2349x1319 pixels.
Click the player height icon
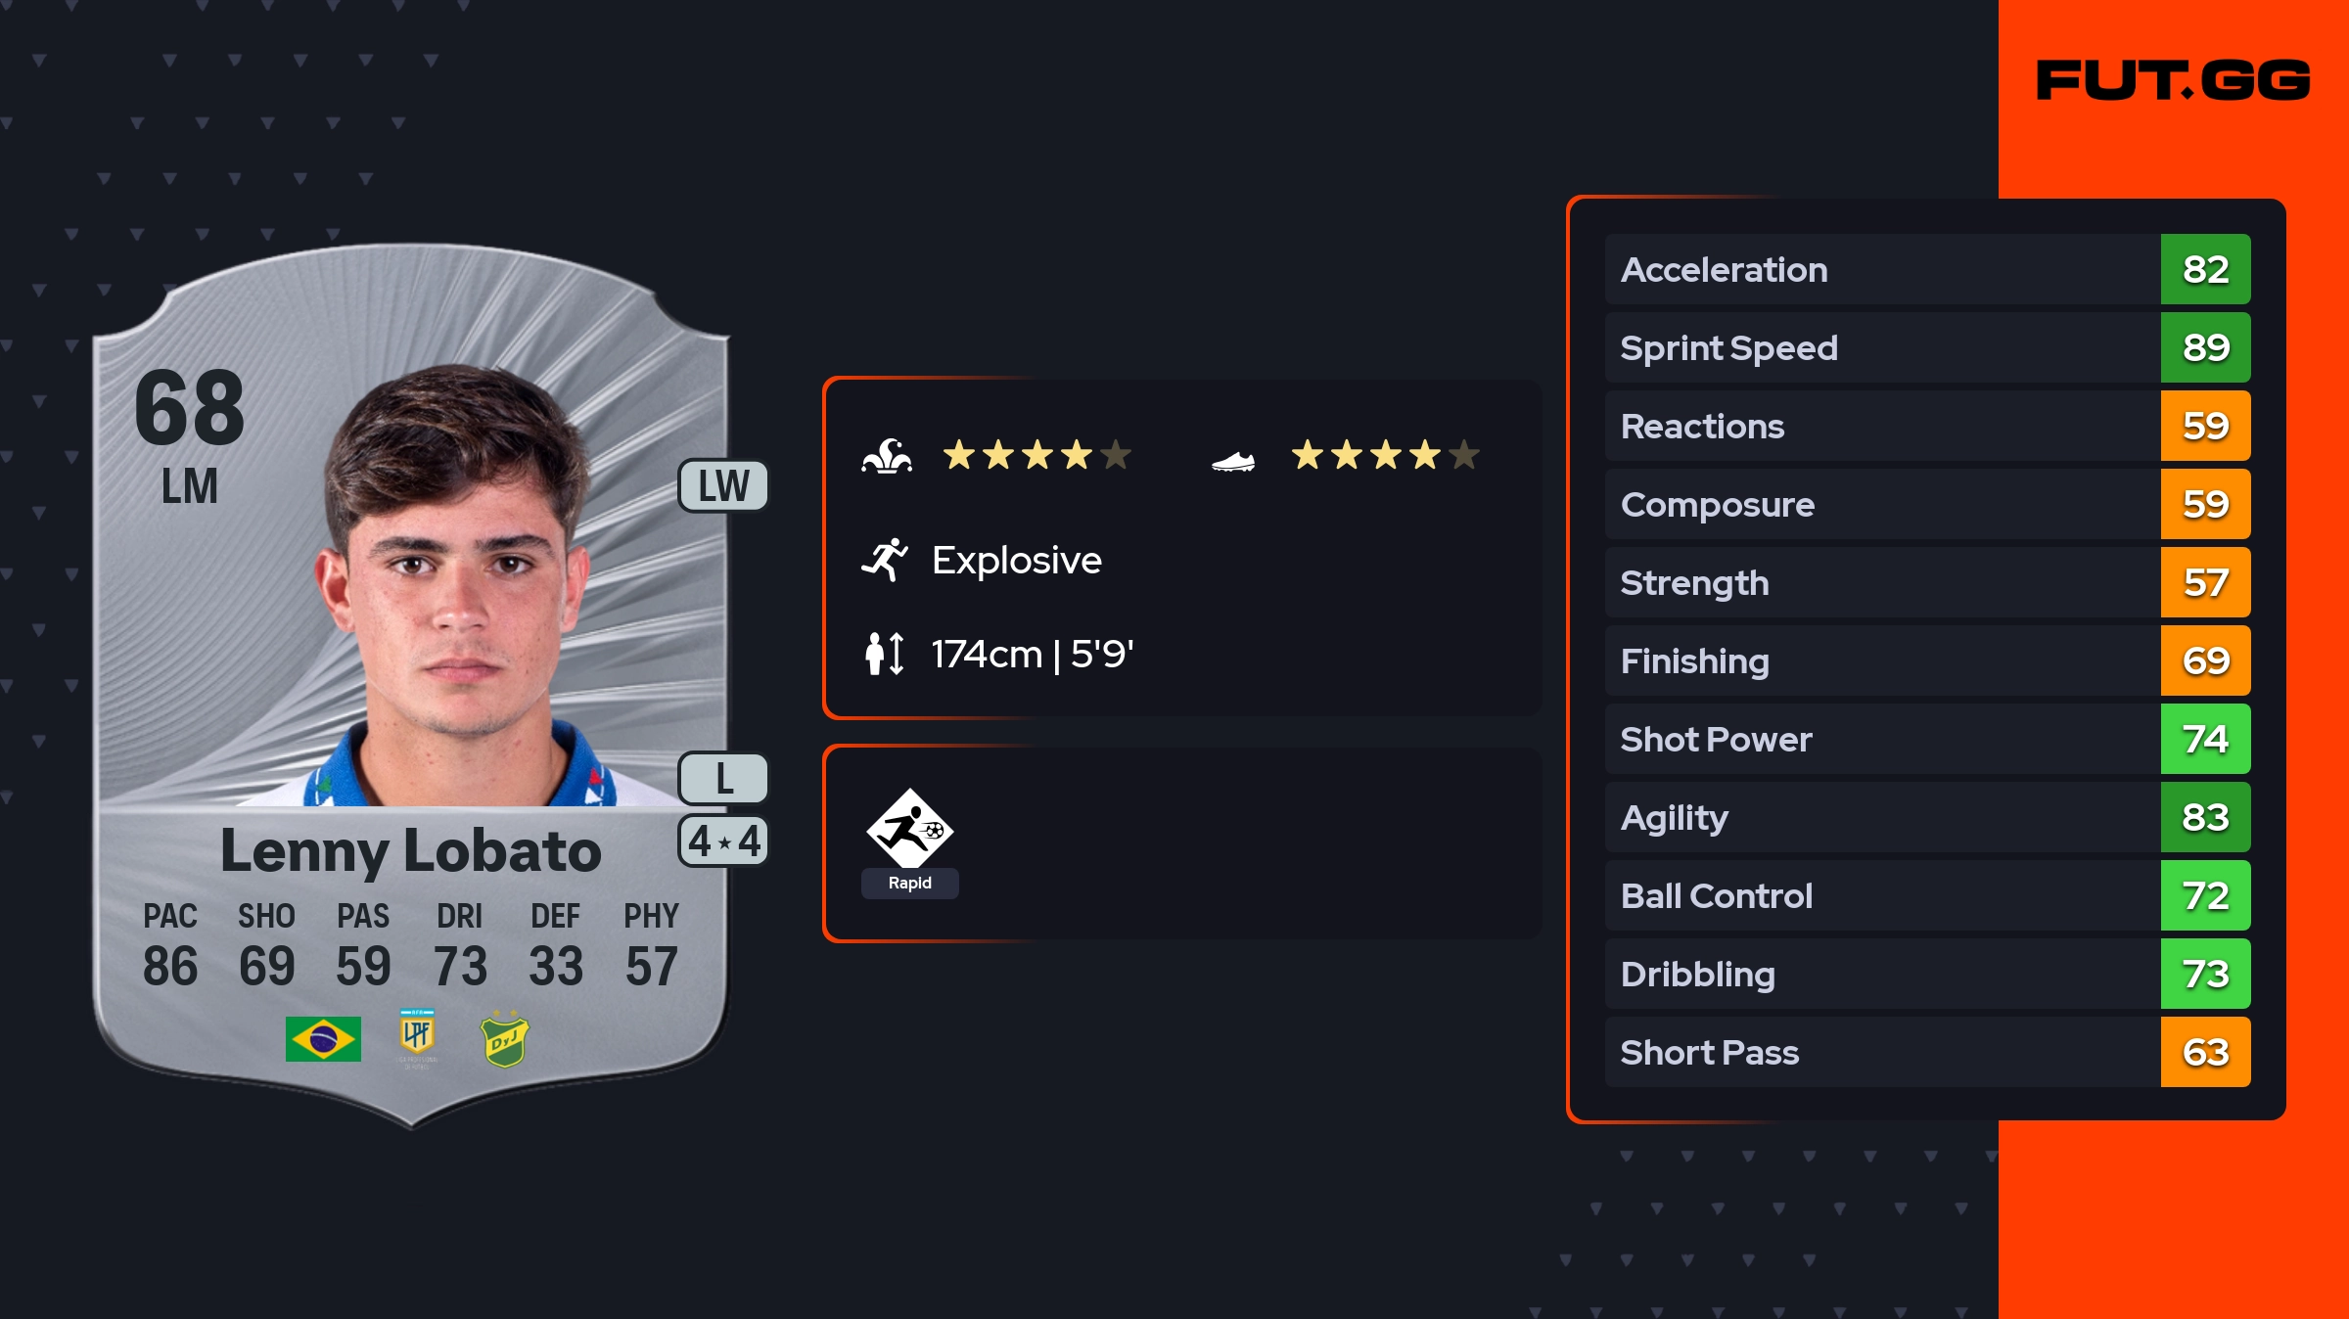(x=885, y=654)
